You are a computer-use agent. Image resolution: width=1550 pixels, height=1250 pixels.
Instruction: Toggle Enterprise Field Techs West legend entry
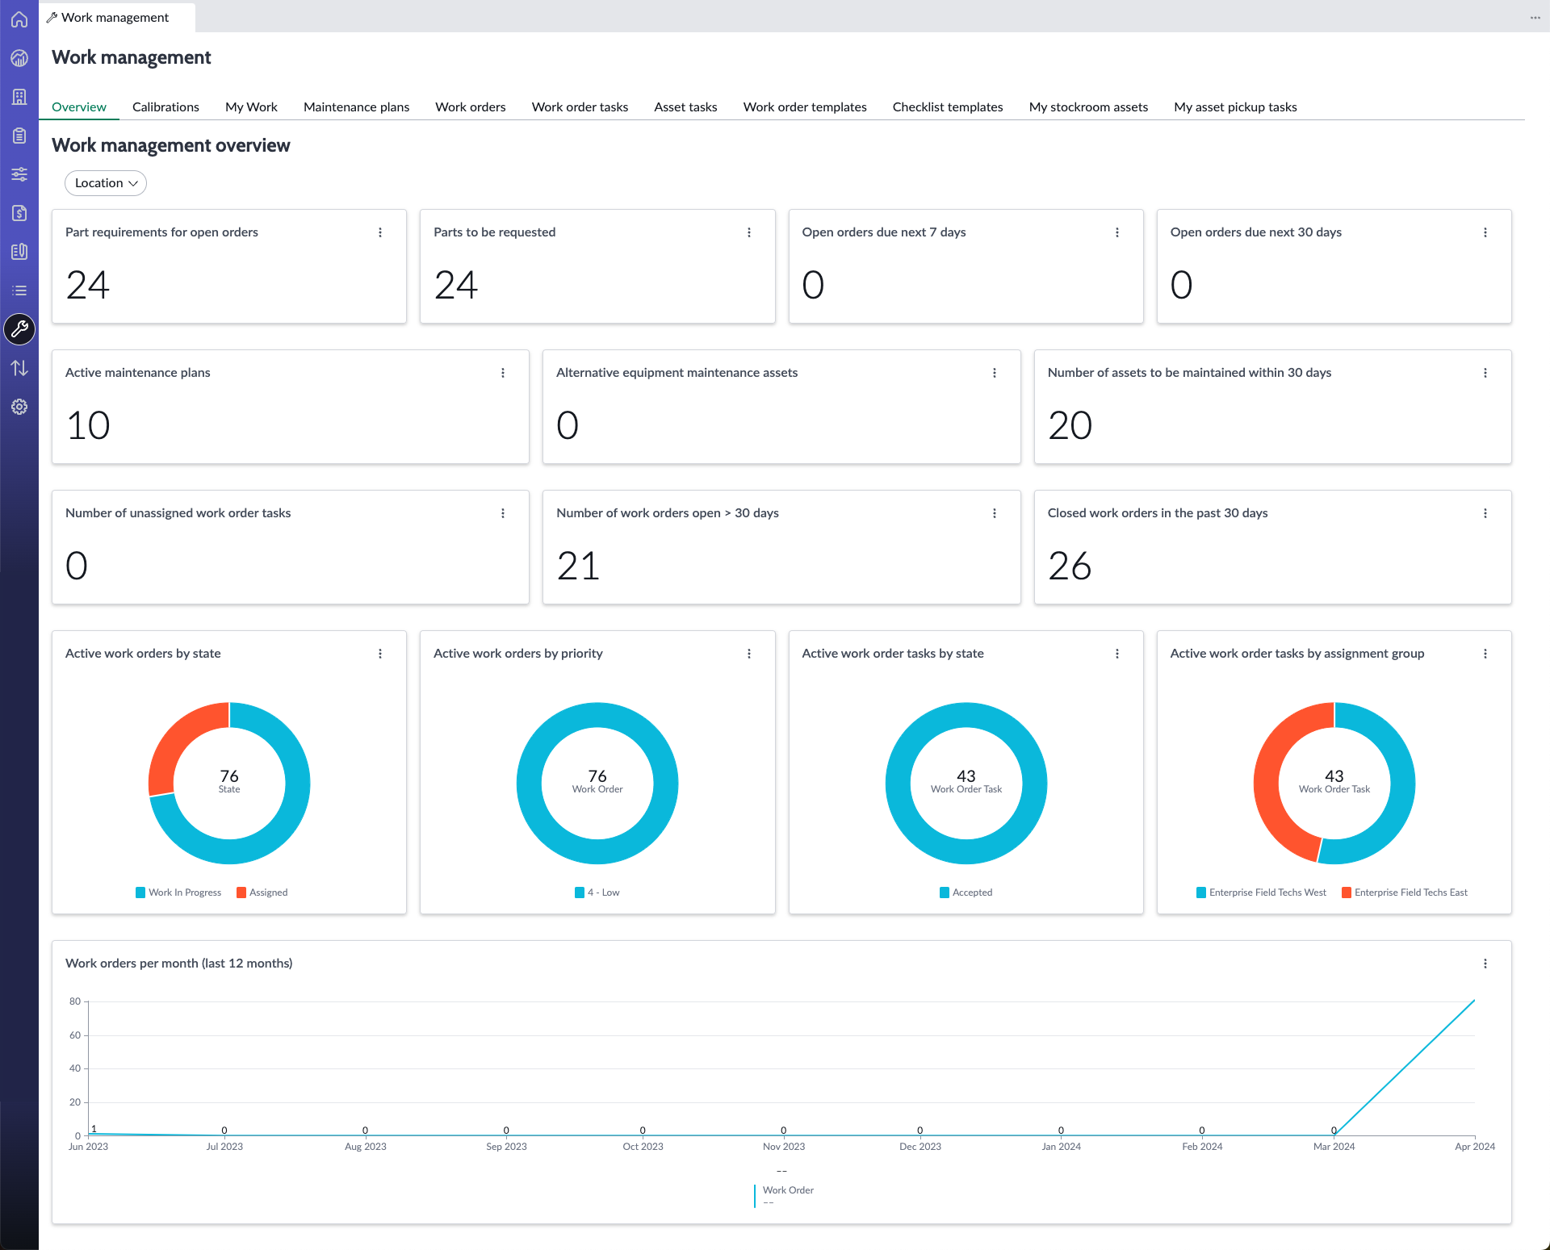pos(1261,893)
